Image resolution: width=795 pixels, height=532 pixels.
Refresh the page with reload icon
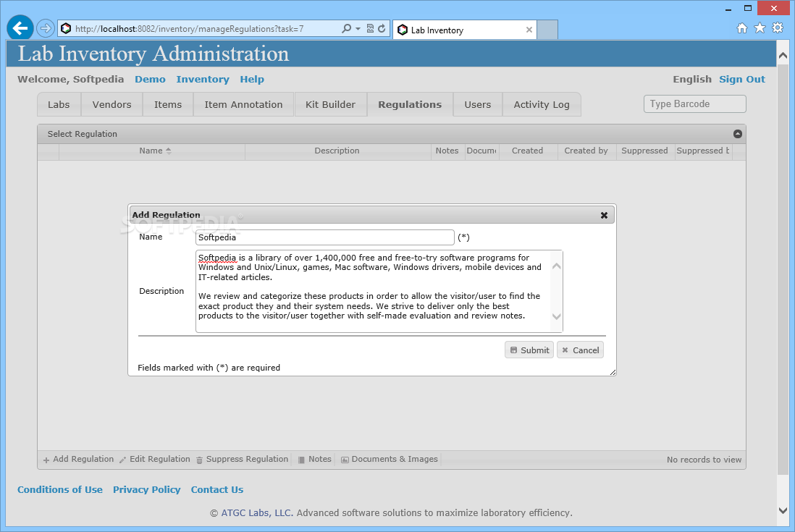pyautogui.click(x=382, y=28)
